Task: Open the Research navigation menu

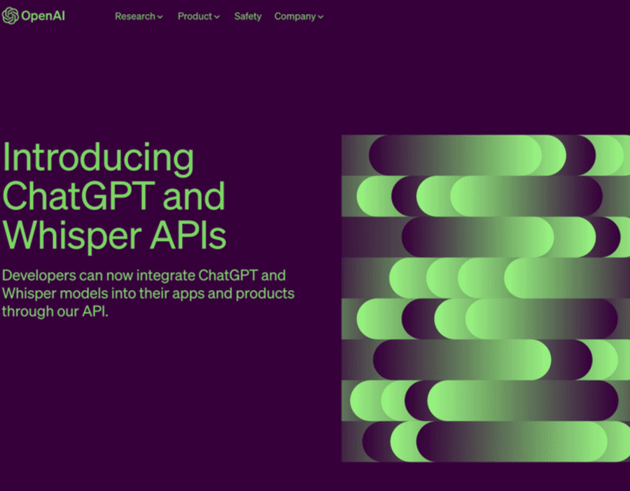Action: tap(139, 17)
